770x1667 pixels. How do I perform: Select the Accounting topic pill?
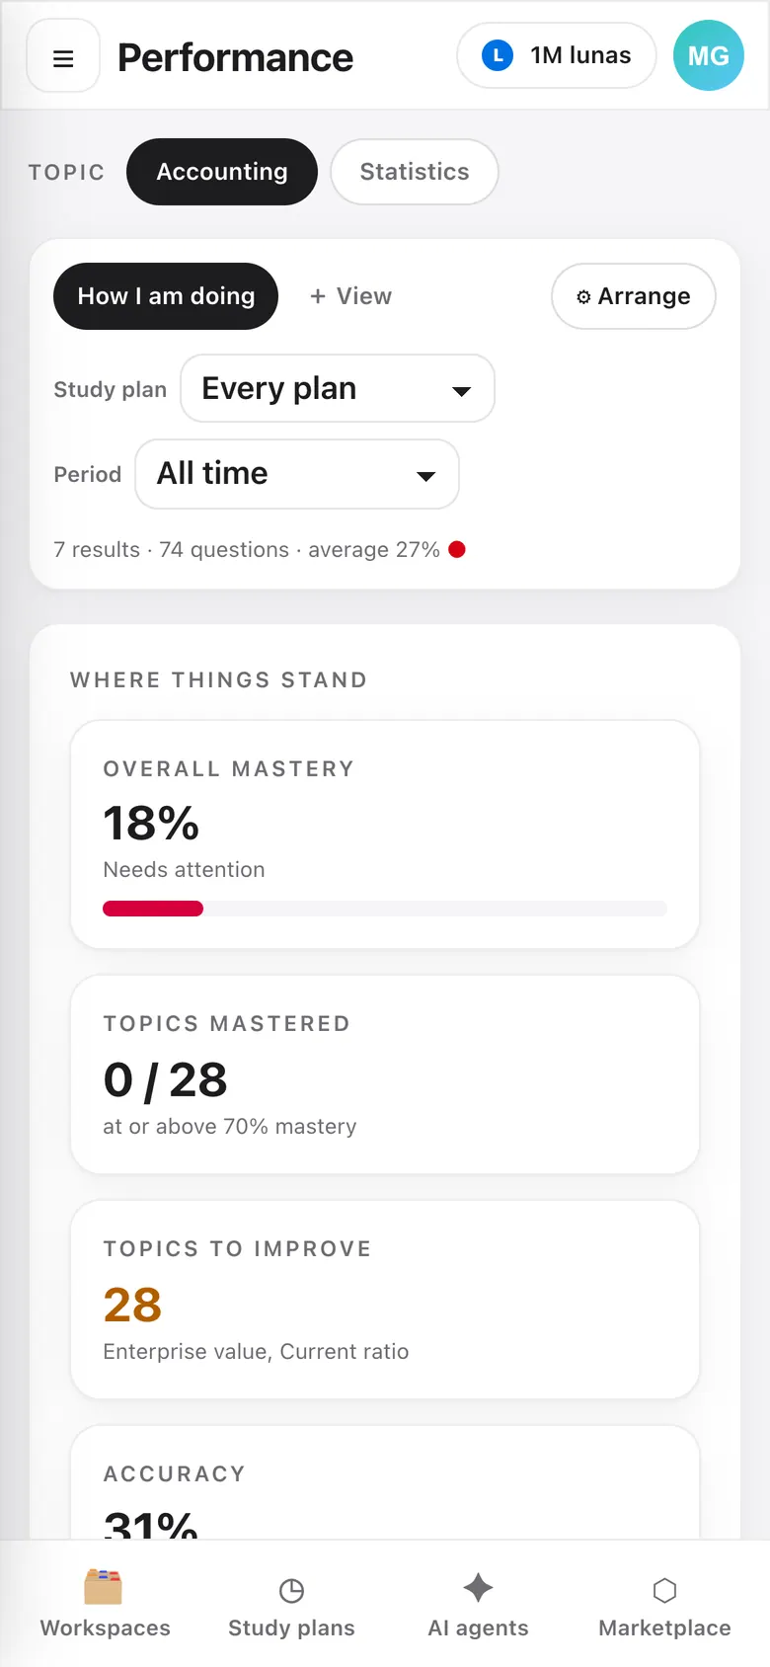point(222,172)
